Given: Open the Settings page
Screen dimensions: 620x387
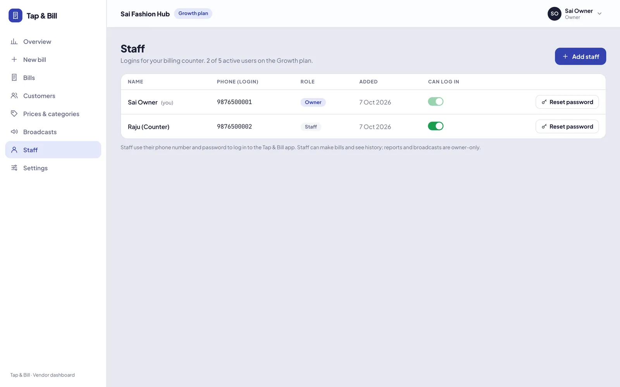Looking at the screenshot, I should [x=53, y=168].
